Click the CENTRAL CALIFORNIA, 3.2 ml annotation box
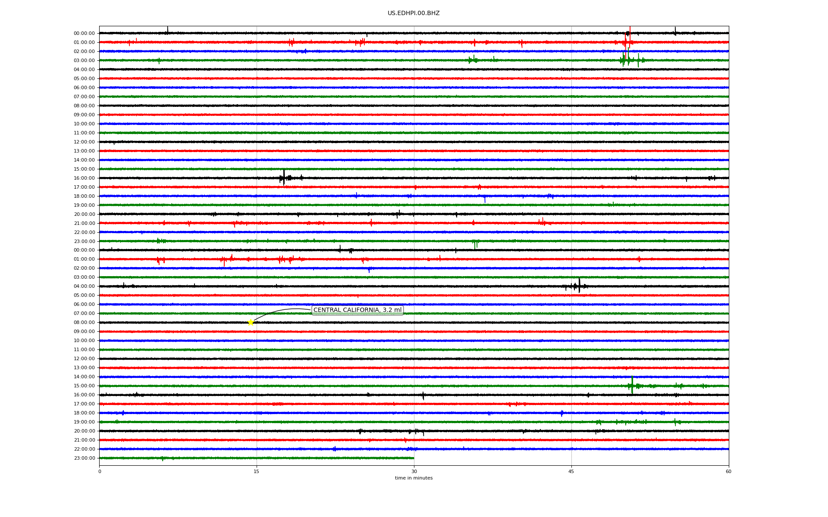This screenshot has width=828, height=517. [x=357, y=310]
